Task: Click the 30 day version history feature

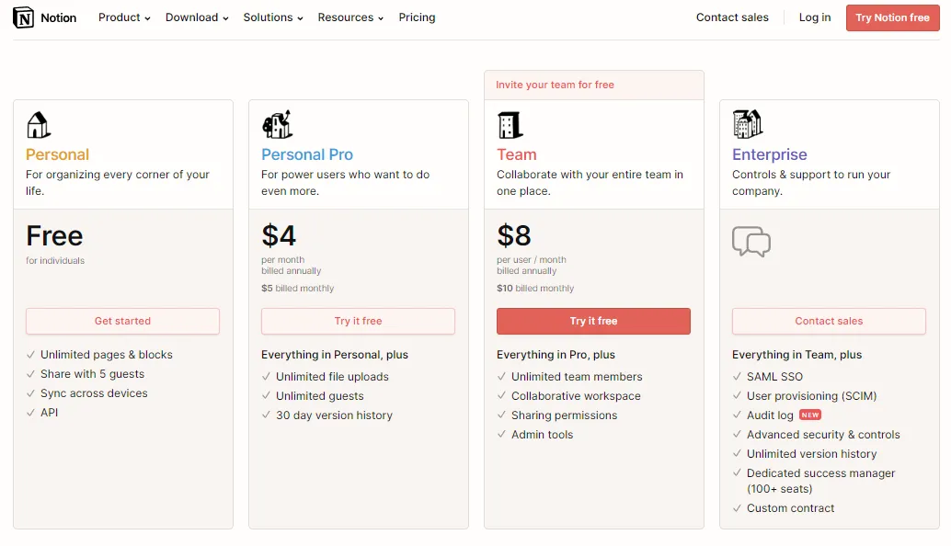Action: tap(334, 415)
